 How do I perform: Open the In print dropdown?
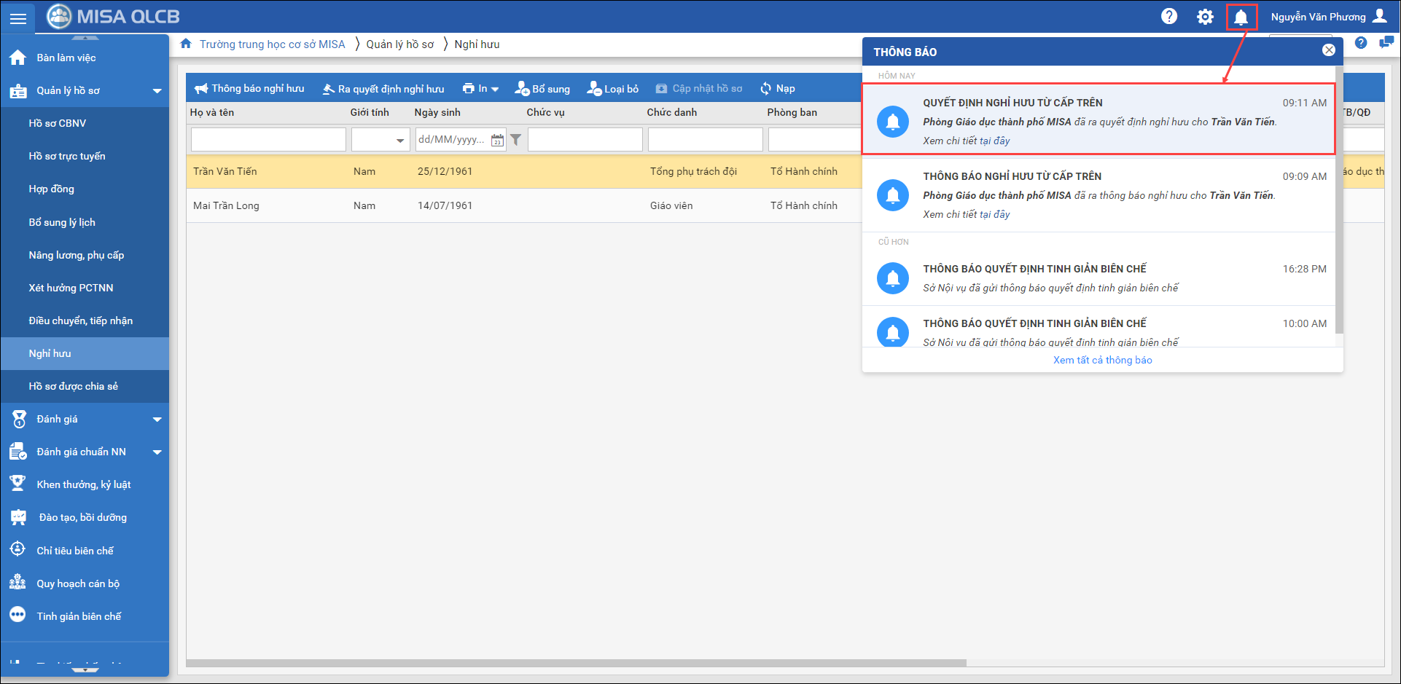pos(480,89)
